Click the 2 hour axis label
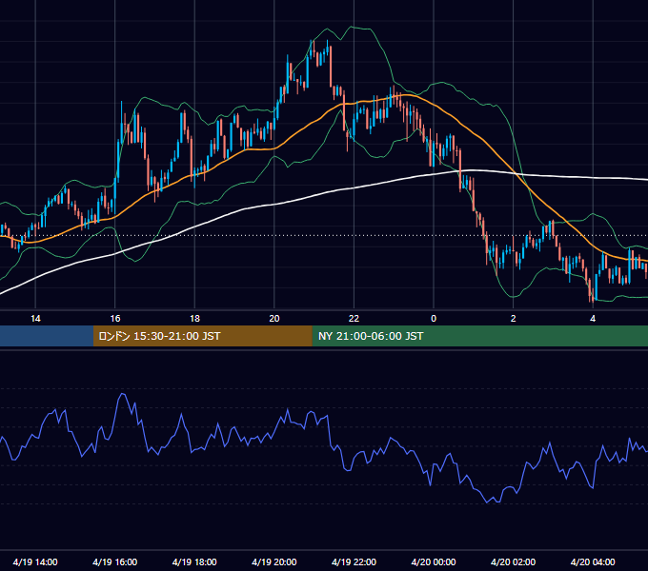 [x=514, y=319]
